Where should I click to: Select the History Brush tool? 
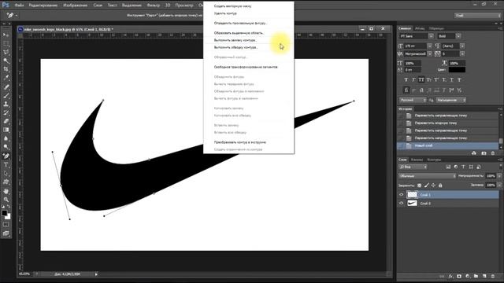click(6, 113)
